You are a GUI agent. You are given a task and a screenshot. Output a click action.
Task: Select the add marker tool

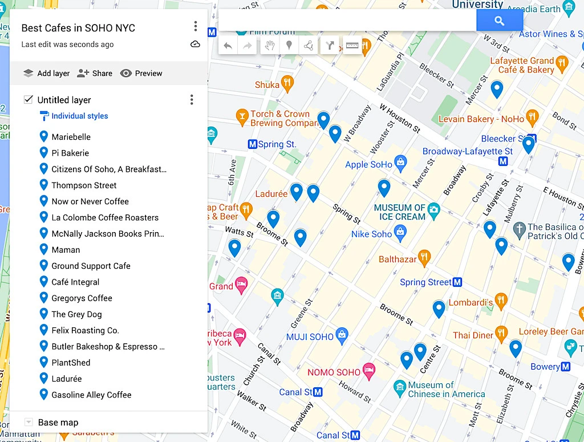(289, 46)
